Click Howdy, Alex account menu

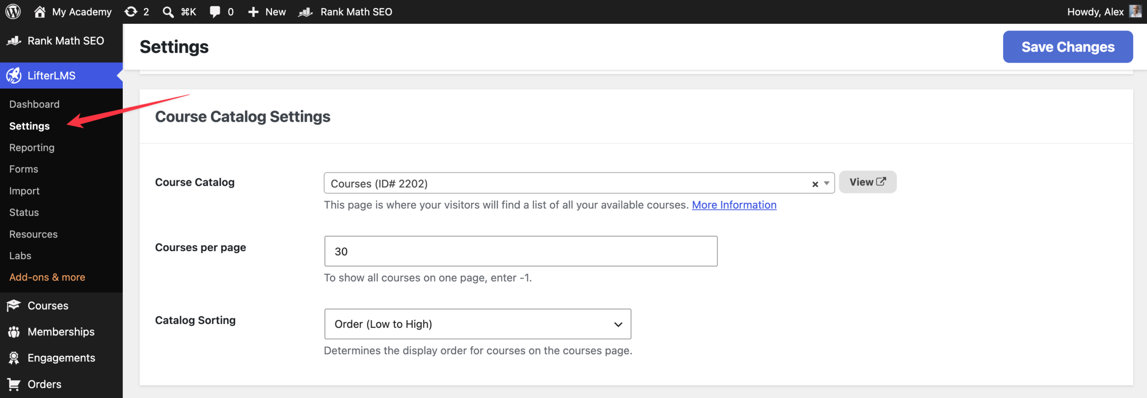(x=1095, y=12)
